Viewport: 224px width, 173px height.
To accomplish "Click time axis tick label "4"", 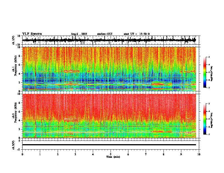I will point(93,154).
